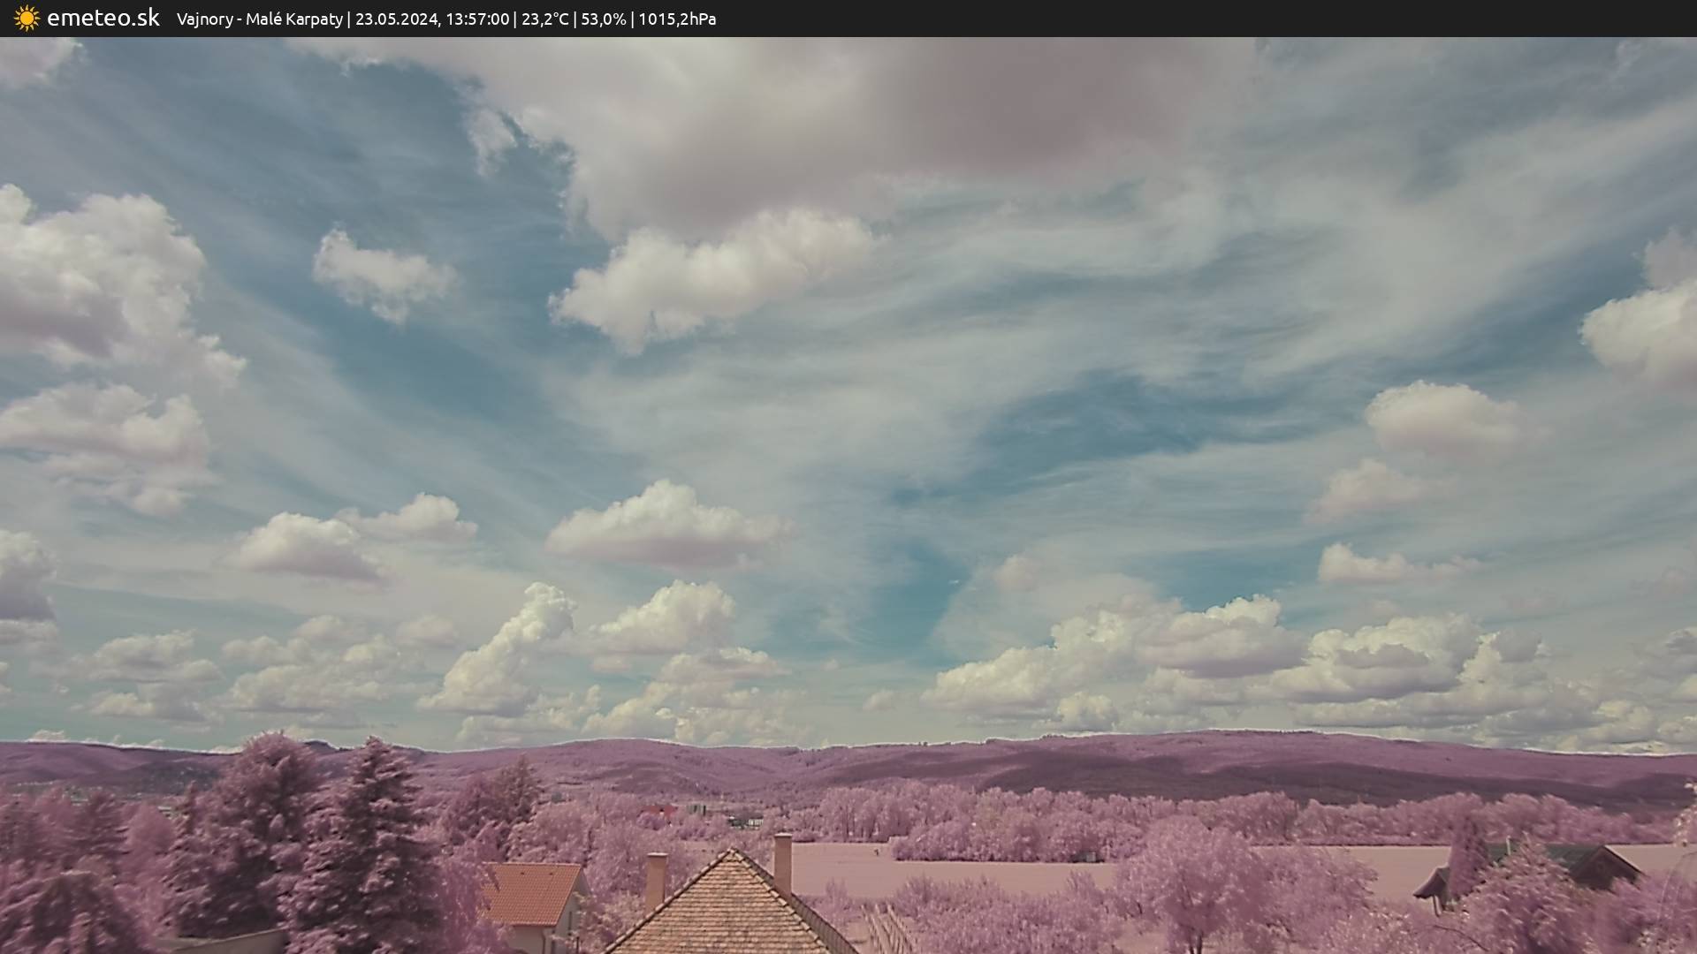Click the sun logo icon
The image size is (1697, 954).
click(x=27, y=19)
